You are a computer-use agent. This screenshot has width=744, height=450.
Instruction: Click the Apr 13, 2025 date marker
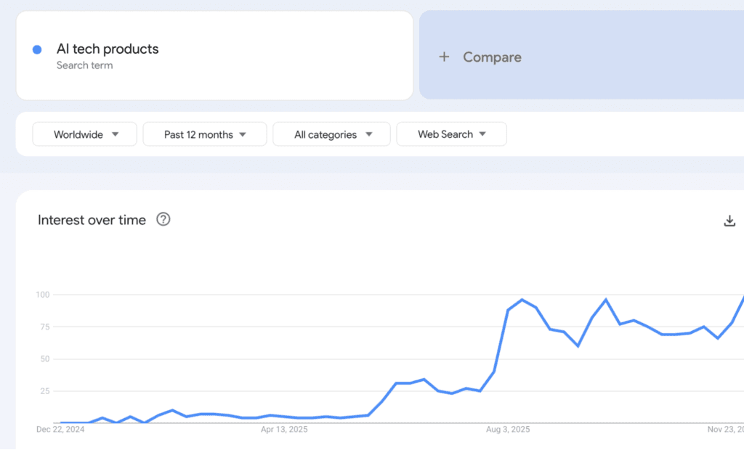pos(283,429)
